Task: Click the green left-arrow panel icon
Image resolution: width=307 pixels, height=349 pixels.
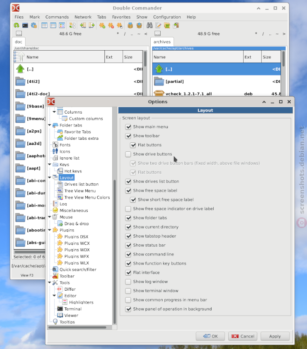Action: 83,25
